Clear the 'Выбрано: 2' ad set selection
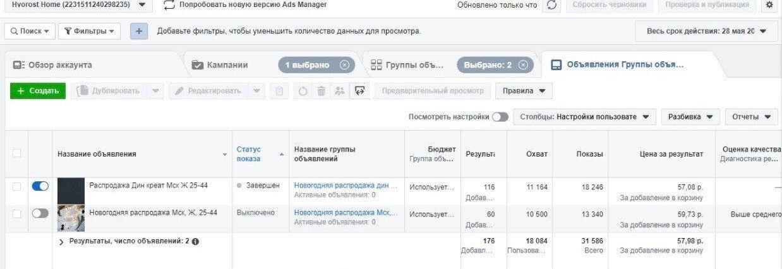This screenshot has width=782, height=269. pyautogui.click(x=523, y=65)
